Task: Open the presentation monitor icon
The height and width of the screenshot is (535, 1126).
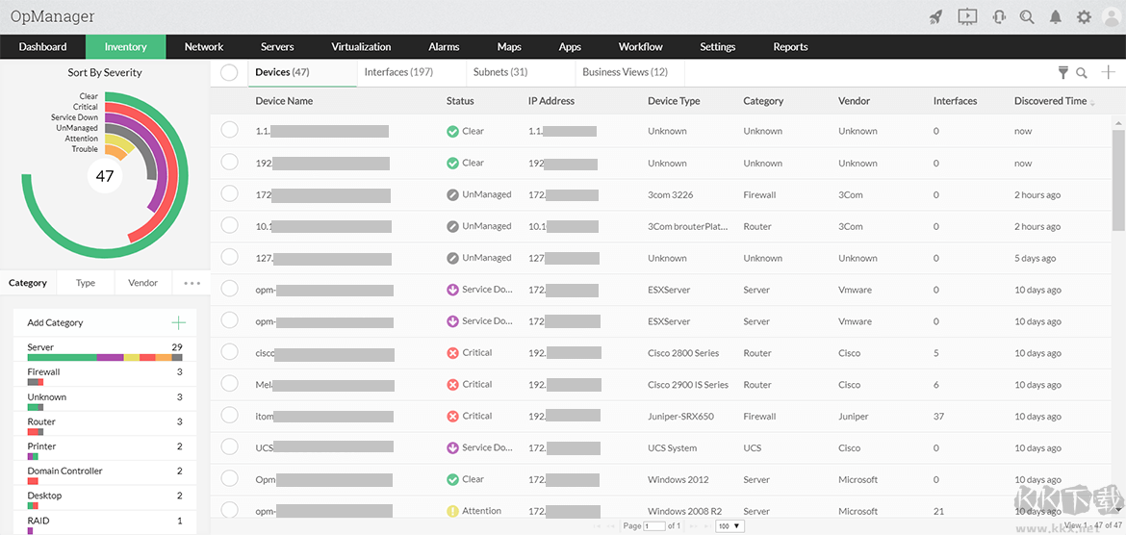Action: pyautogui.click(x=967, y=17)
